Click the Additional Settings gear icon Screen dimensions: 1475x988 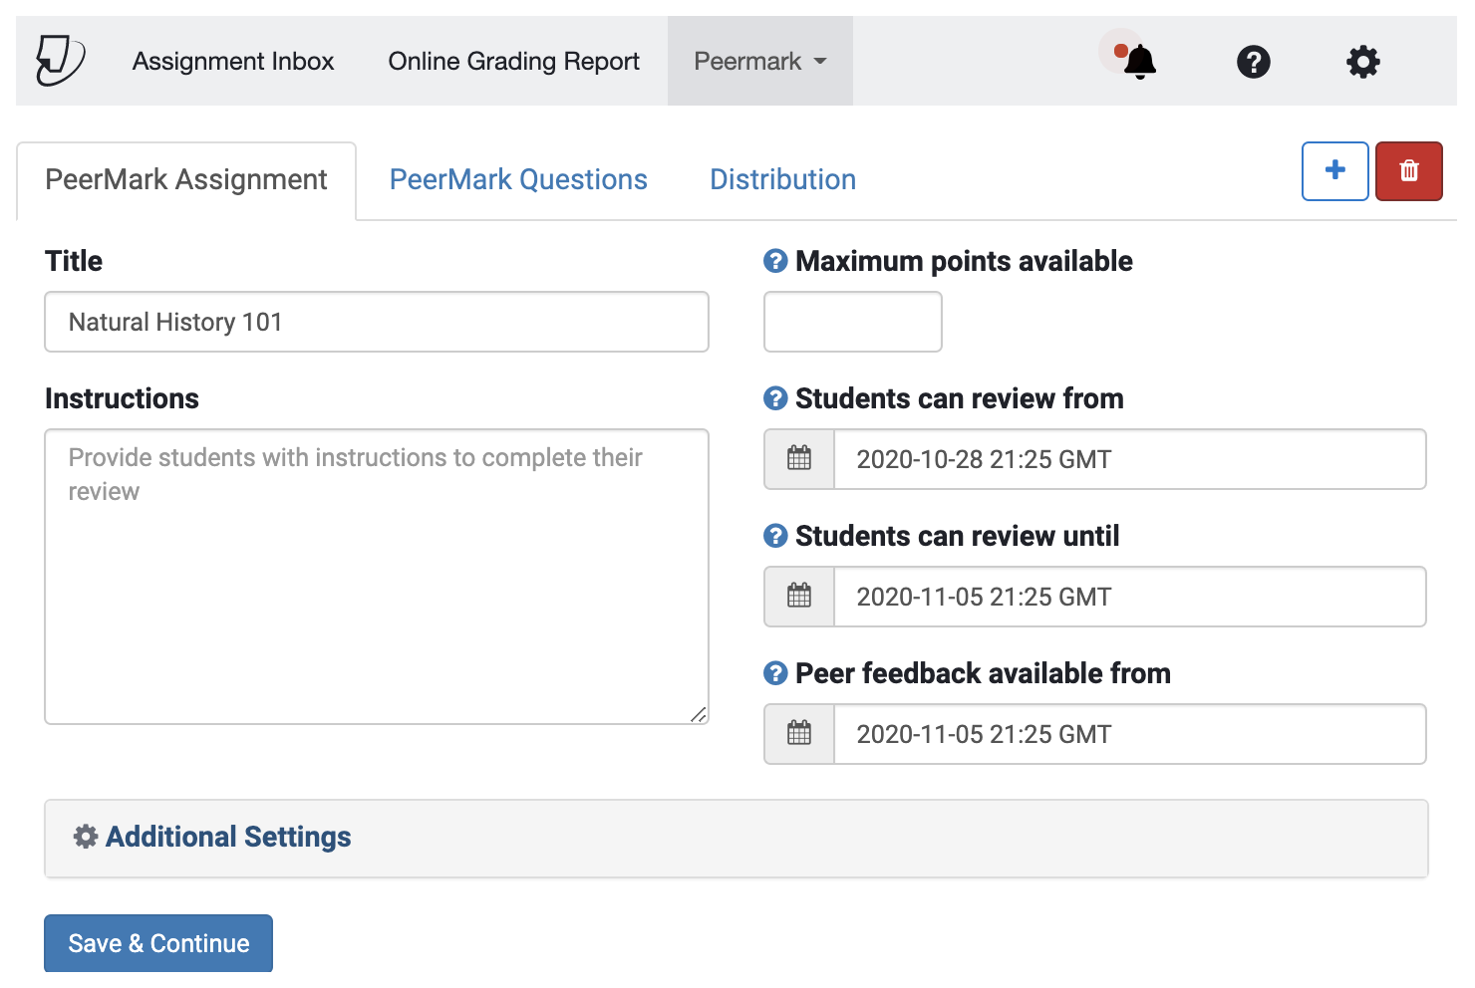[x=86, y=837]
